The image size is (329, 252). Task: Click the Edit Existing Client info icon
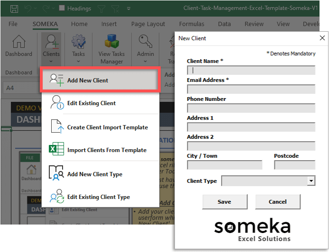point(57,102)
